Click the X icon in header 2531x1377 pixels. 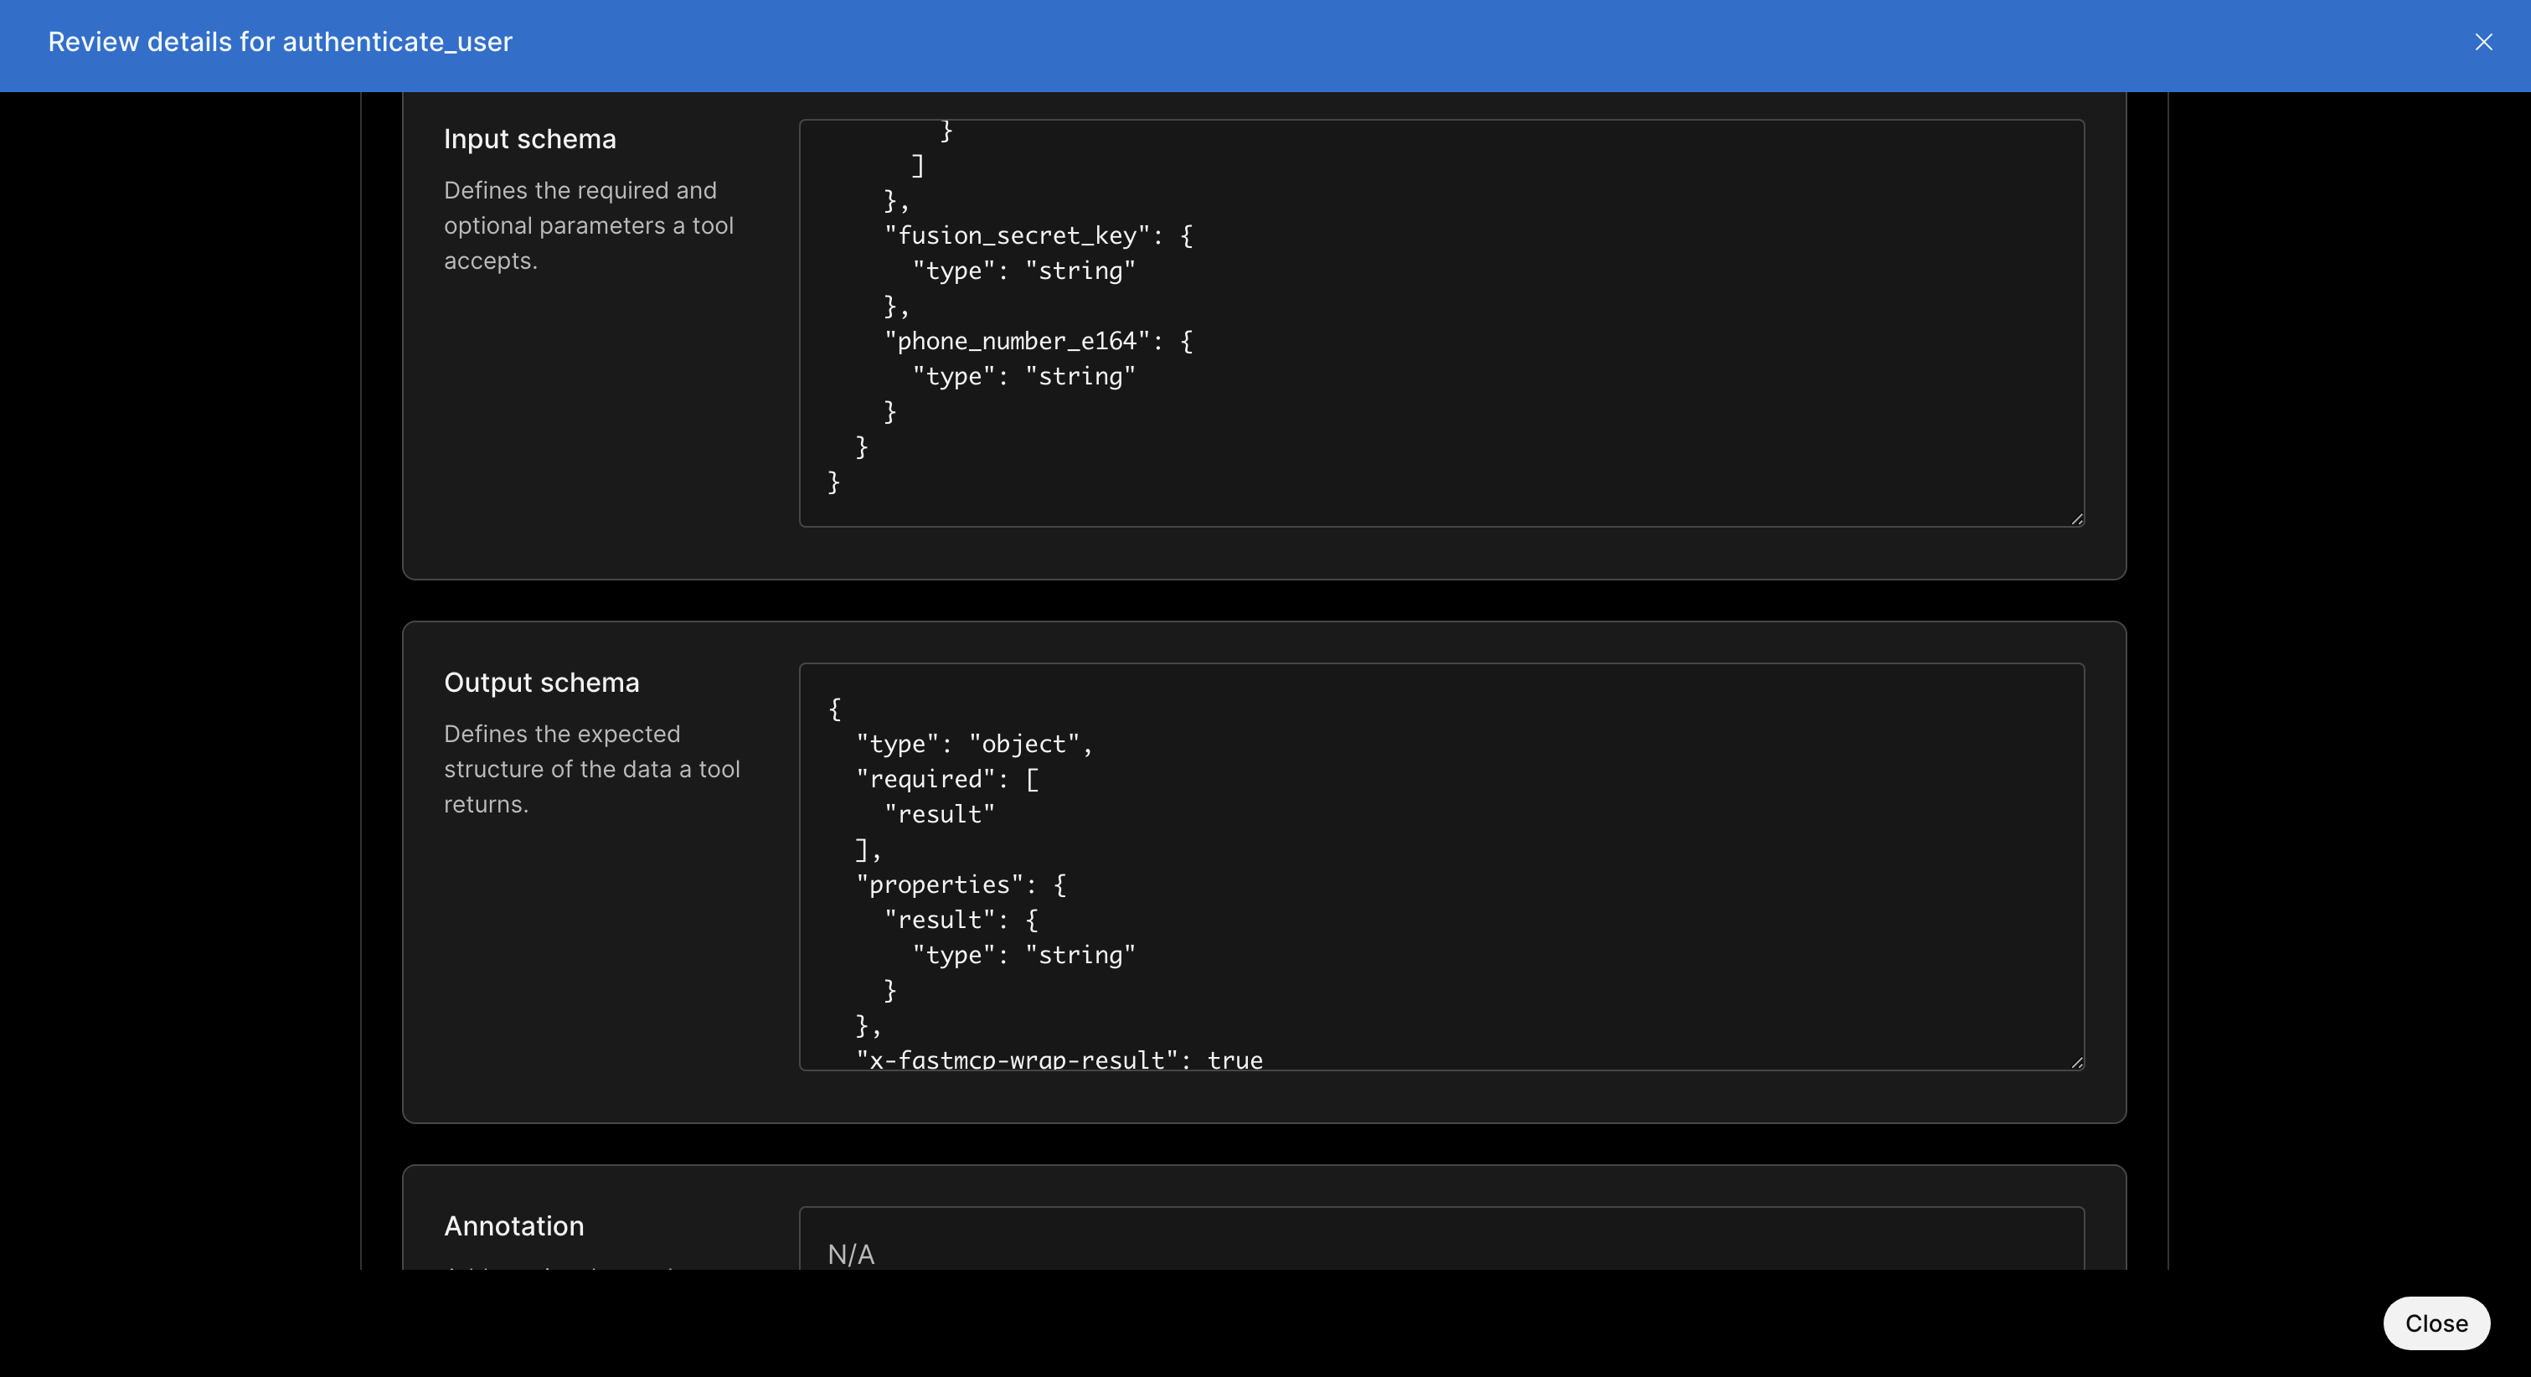click(x=2483, y=41)
